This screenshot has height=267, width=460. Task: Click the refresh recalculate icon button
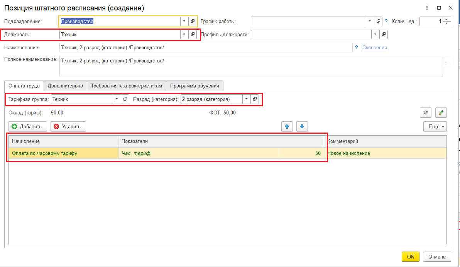(x=426, y=113)
